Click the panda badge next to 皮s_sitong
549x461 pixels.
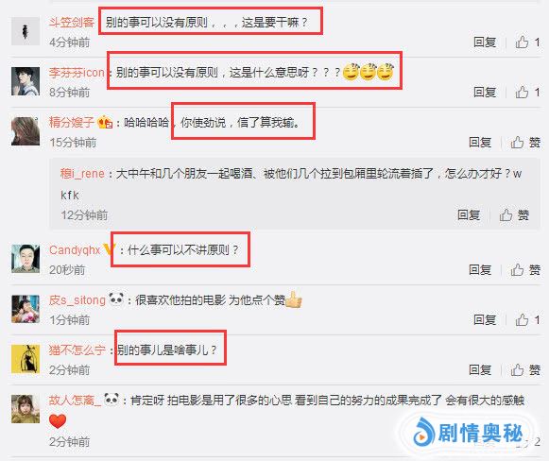[x=116, y=299]
